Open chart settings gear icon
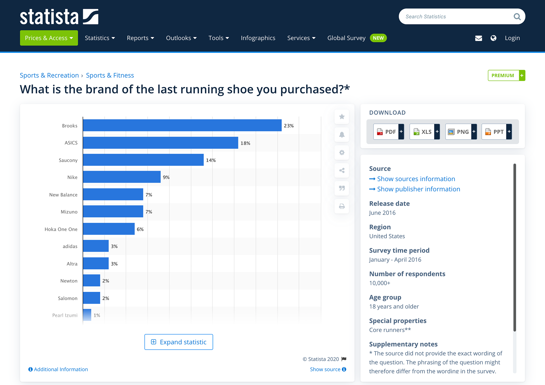545x385 pixels. (342, 152)
